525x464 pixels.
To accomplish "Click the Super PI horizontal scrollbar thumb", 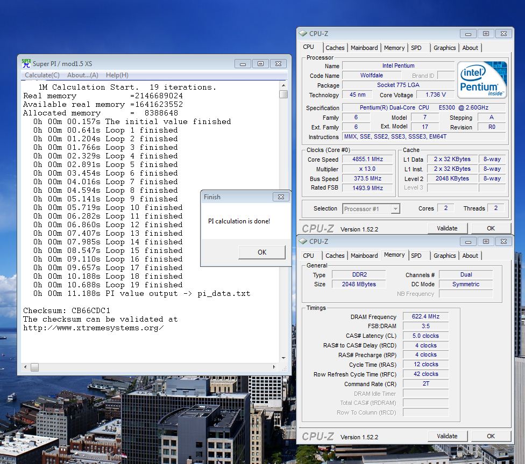I will click(34, 367).
